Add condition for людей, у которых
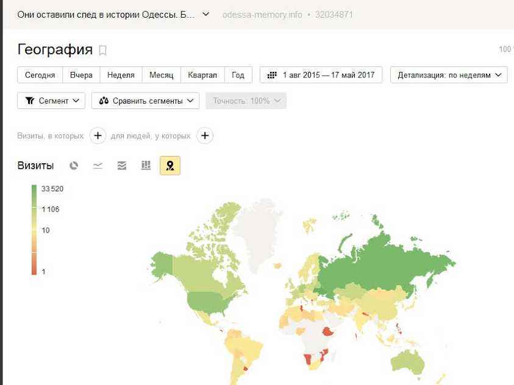This screenshot has height=385, width=514. [205, 135]
